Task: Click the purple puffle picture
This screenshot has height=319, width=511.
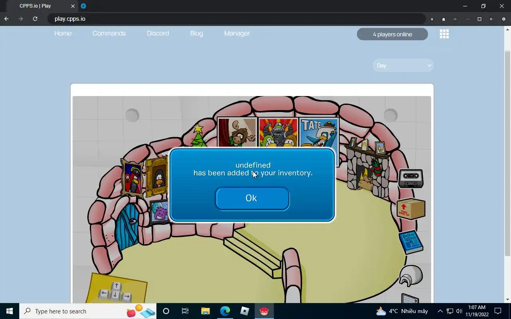Action: coord(159,212)
